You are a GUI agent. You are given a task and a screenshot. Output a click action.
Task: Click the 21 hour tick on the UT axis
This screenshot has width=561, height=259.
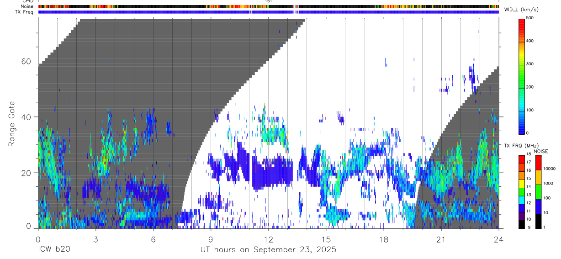click(441, 239)
